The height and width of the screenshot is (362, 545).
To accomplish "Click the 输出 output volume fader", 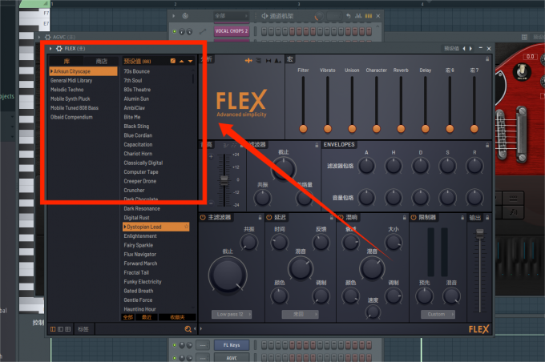I will click(x=479, y=234).
